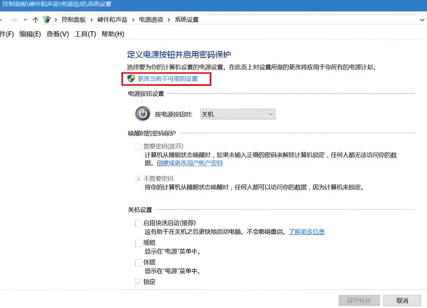Screen dimensions: 427x308
Task: Click the back navigation arrow
Action: pos(2,19)
